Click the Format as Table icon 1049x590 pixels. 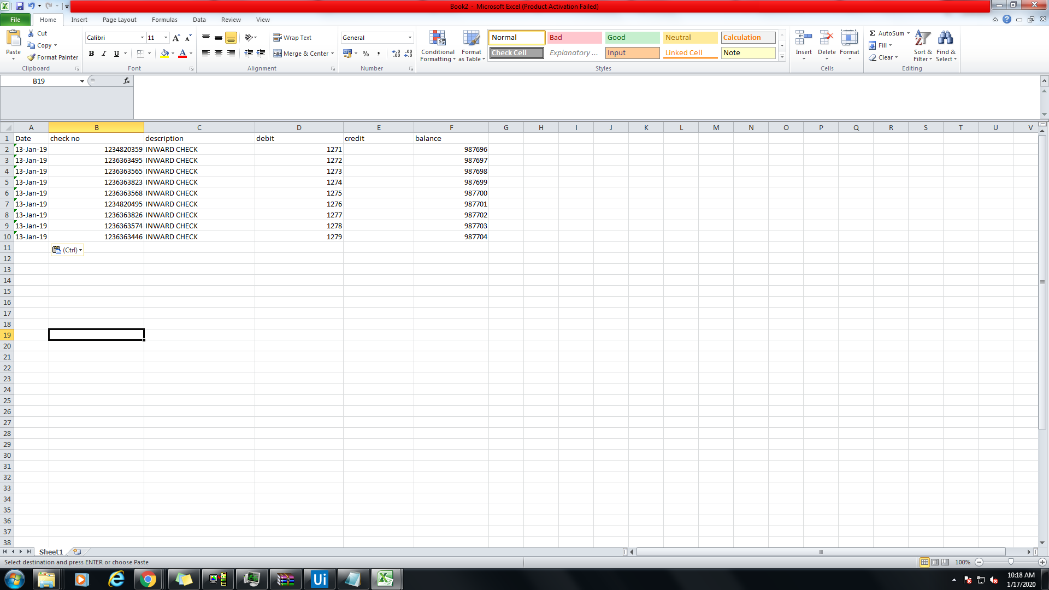tap(471, 39)
